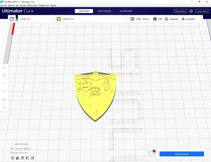Select the Rotate tool

click(4, 83)
